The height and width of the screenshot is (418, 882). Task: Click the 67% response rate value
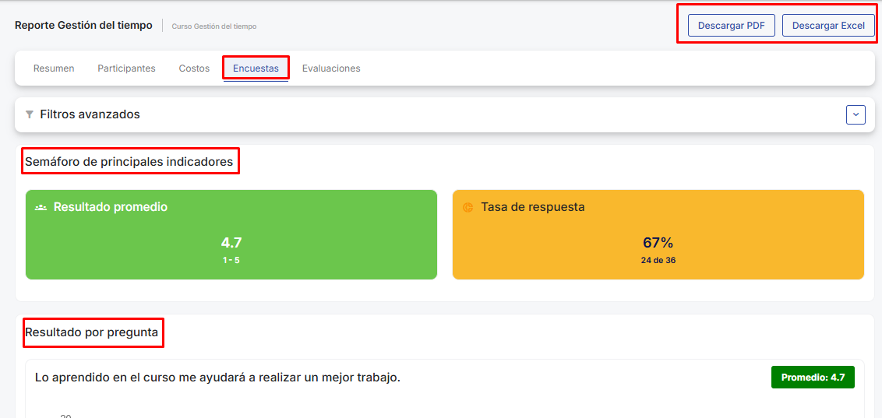658,243
